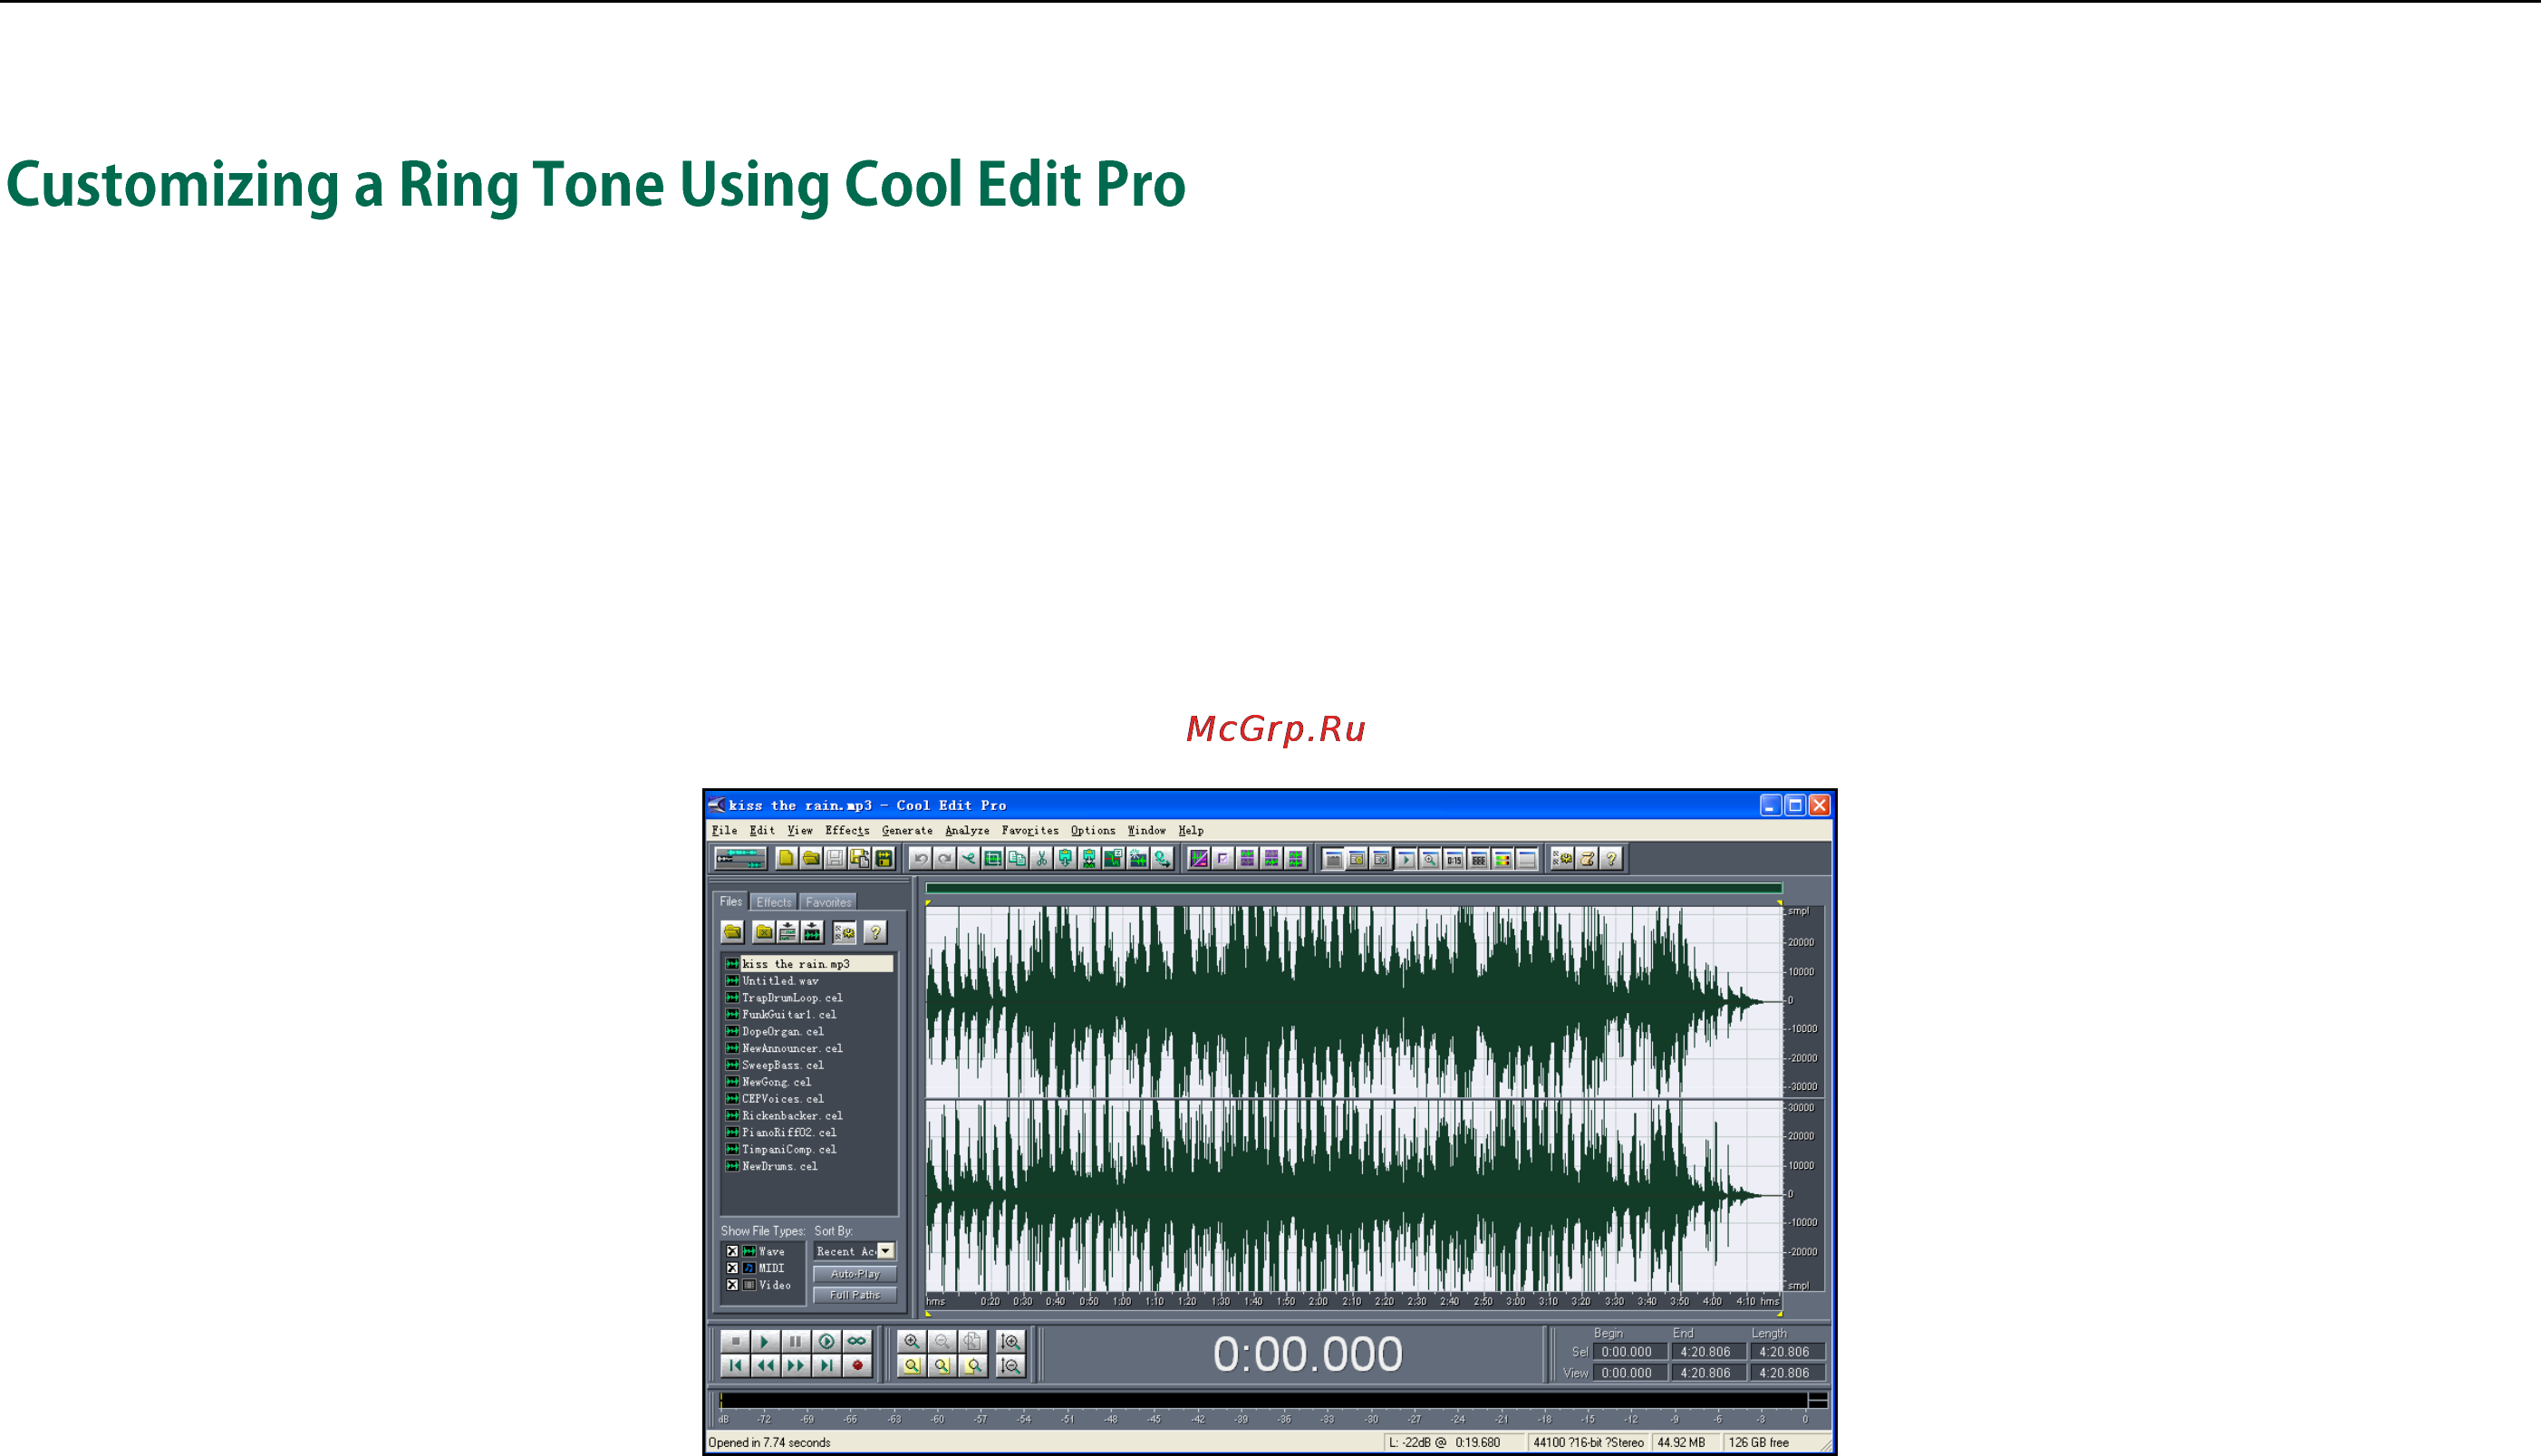
Task: Click the red Record button
Action: [857, 1365]
